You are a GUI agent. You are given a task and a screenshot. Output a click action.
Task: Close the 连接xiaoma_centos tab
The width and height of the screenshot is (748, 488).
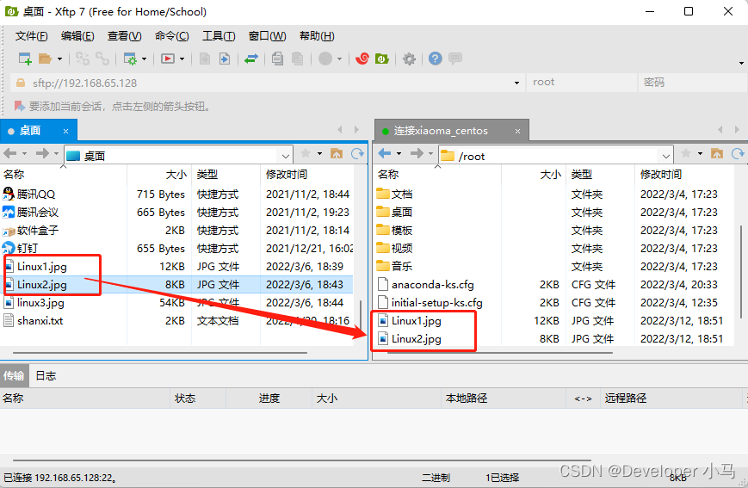point(517,131)
